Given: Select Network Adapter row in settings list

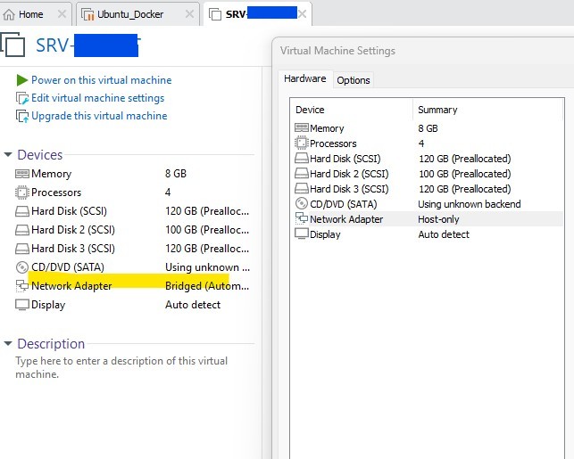Looking at the screenshot, I should coord(346,219).
